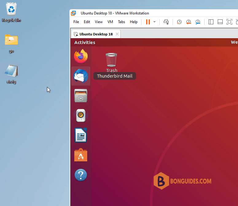Click the VMware Workstation title bar logo
The height and width of the screenshot is (206, 238).
tap(73, 13)
